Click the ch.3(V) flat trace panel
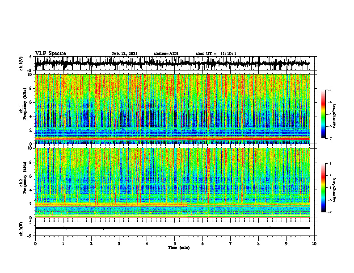Image resolution: width=354 pixels, height=273 pixels. pos(174,229)
